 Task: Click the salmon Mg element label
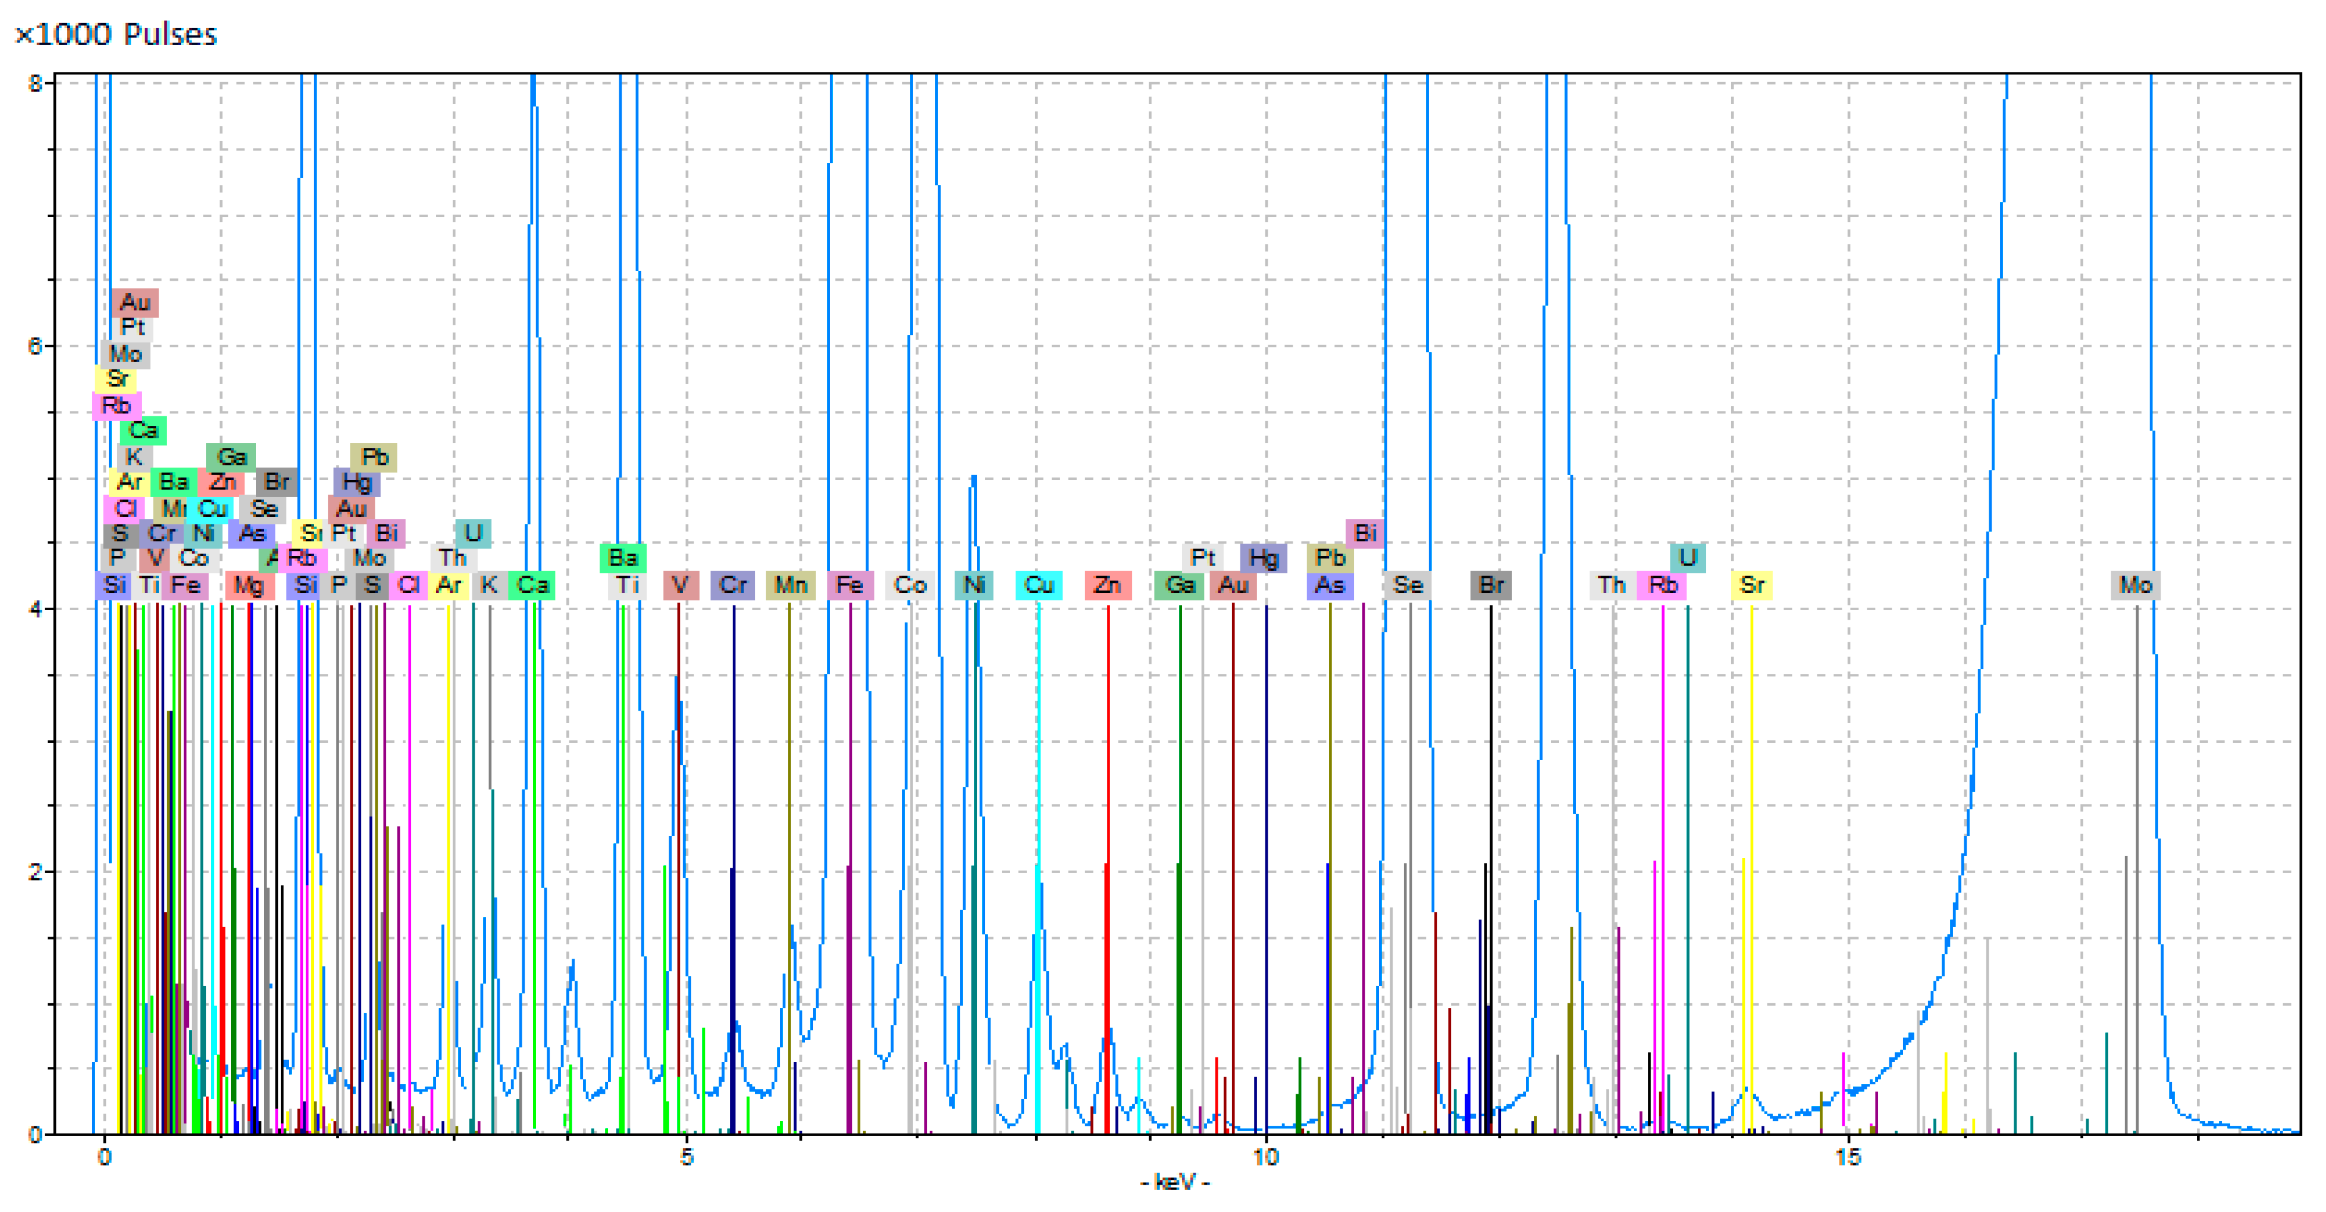(249, 586)
